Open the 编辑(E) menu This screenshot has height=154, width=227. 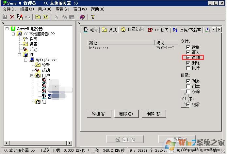pyautogui.click(x=27, y=9)
